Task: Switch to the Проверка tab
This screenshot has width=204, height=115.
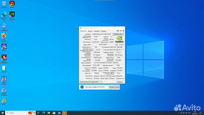Action: [x=104, y=31]
